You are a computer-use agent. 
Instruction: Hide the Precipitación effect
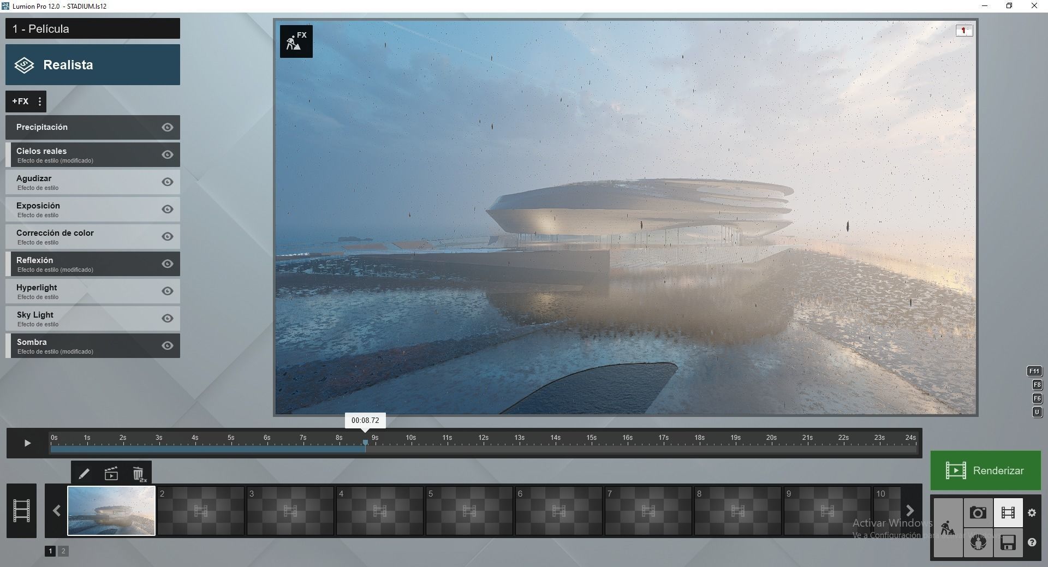point(167,127)
